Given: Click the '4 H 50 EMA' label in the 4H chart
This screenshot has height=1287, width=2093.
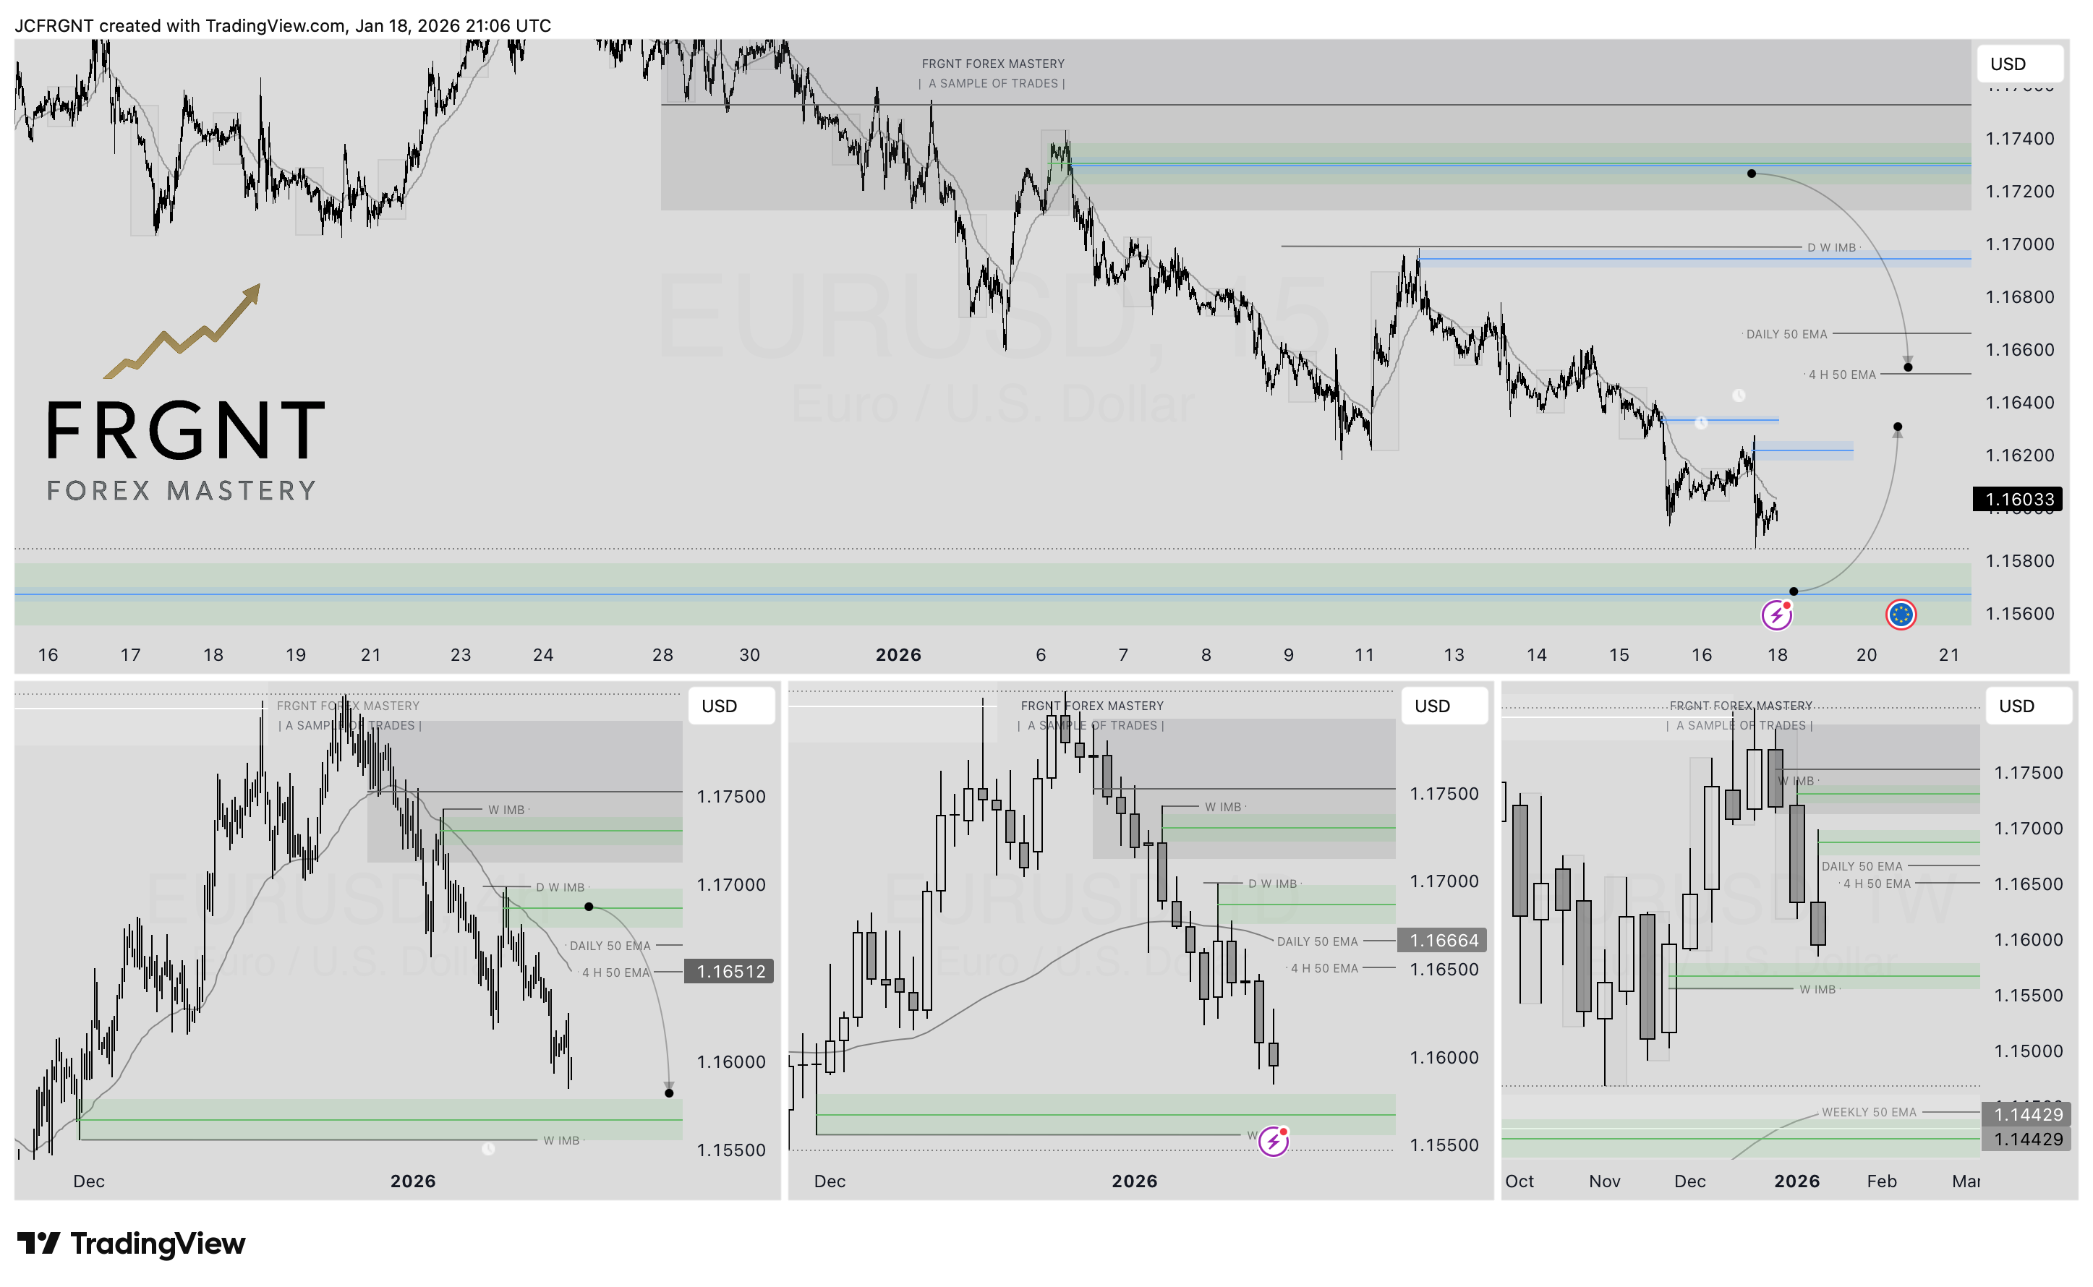Looking at the screenshot, I should 615,972.
